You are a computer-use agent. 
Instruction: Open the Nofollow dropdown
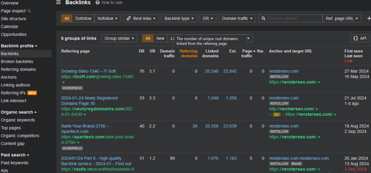coord(107,18)
